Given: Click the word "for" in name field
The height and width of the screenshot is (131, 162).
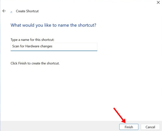Looking at the screenshot, I should (x=22, y=47).
